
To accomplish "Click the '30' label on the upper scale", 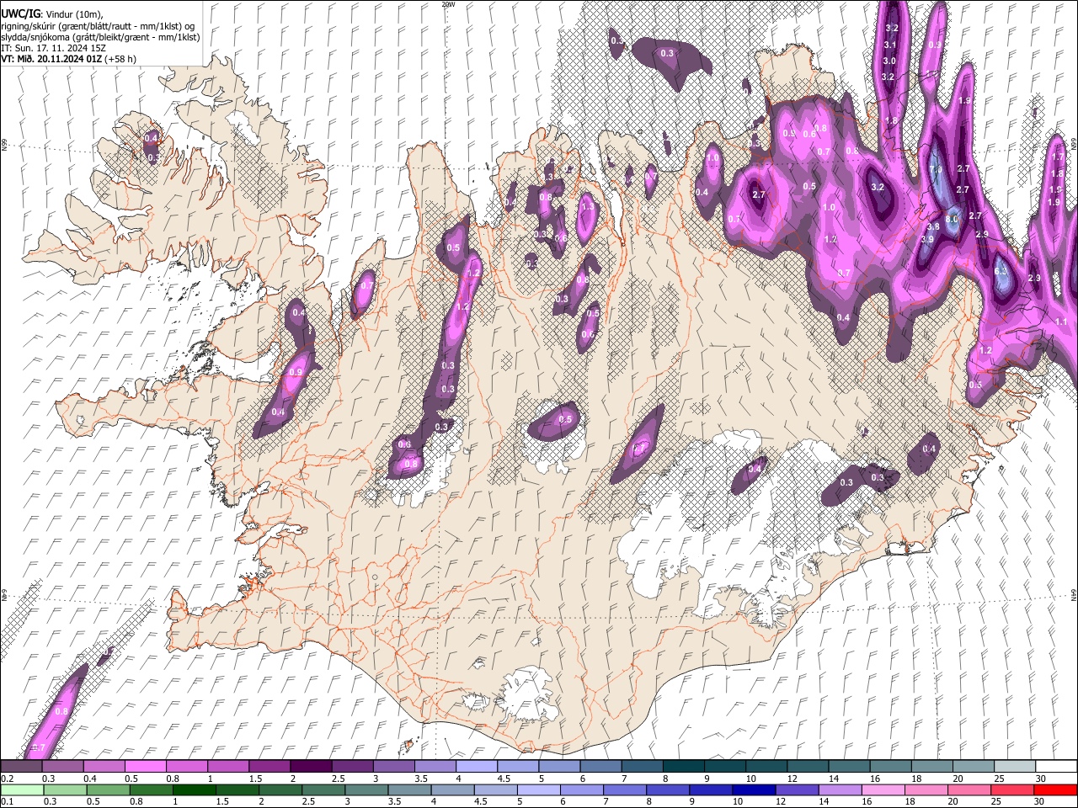I will click(x=1040, y=779).
